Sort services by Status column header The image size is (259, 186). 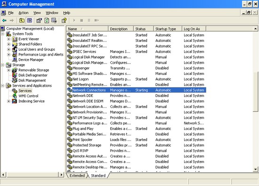tap(143, 29)
